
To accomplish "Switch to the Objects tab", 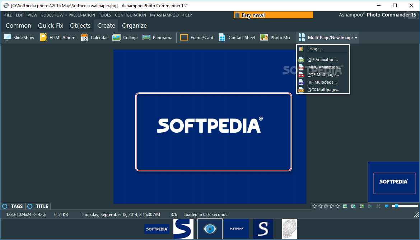I will pyautogui.click(x=80, y=26).
